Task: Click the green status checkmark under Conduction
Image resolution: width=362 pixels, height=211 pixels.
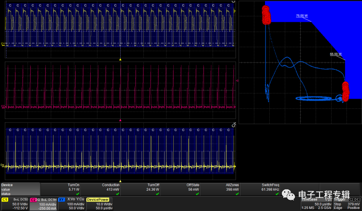Action: coord(118,194)
